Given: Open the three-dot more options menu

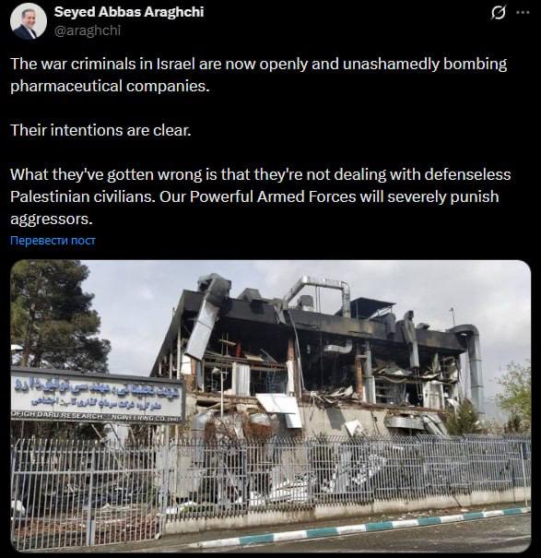Looking at the screenshot, I should (523, 13).
